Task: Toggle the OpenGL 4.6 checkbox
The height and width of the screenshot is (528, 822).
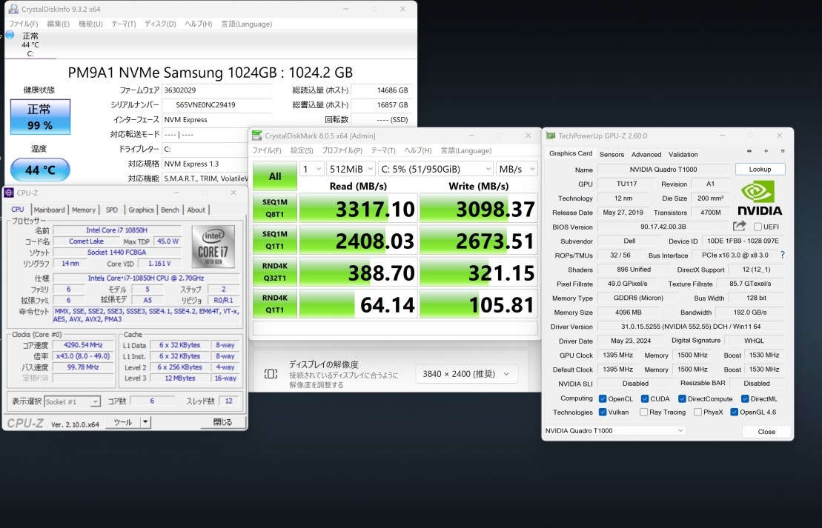Action: (734, 412)
